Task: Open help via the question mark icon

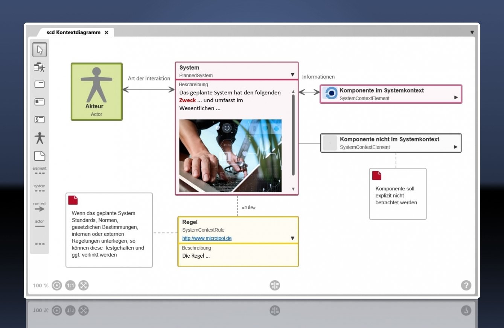Action: 466,285
